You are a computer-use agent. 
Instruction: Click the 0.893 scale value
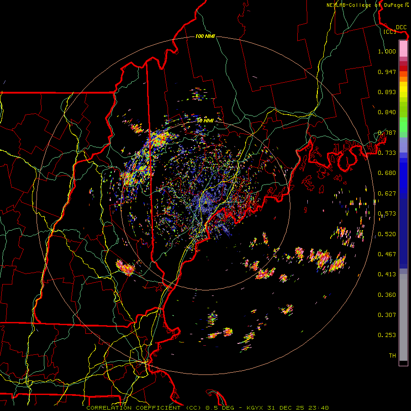coord(387,92)
